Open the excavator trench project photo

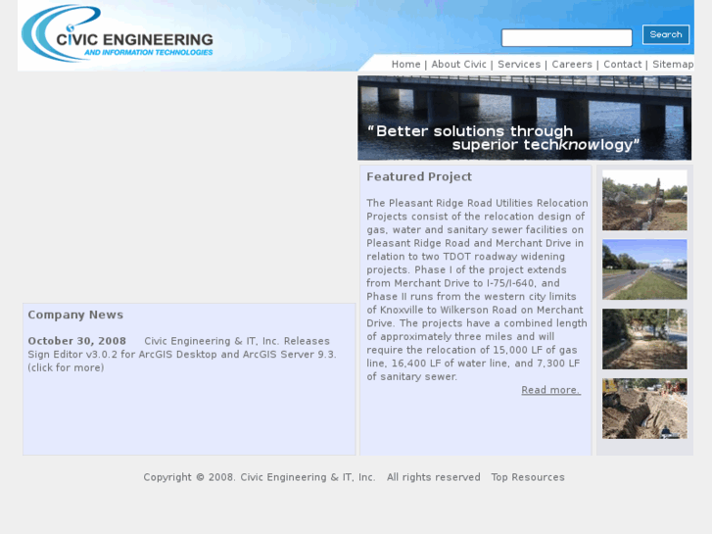644,200
